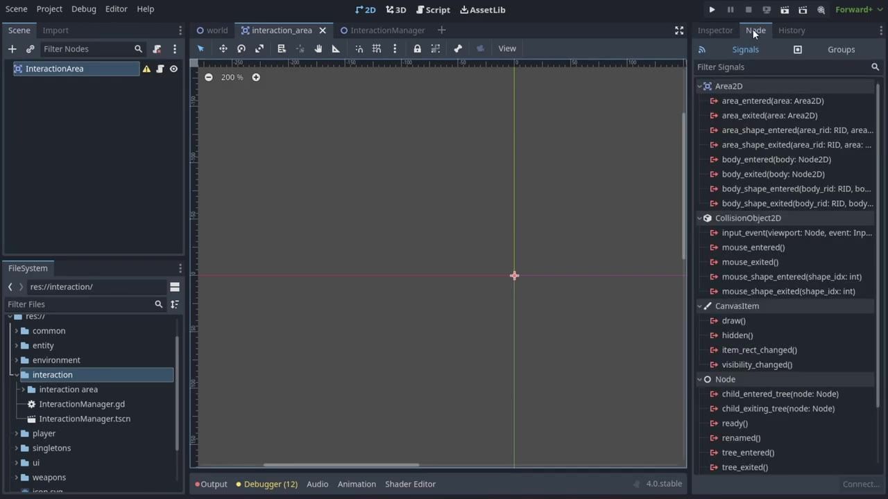Zoom in the canvas with plus button
Screen dimensions: 888x499
pos(256,77)
